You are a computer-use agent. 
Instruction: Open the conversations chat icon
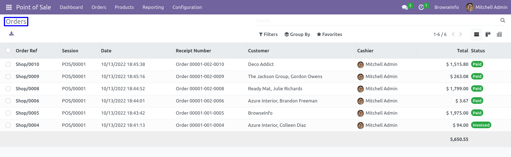point(405,7)
